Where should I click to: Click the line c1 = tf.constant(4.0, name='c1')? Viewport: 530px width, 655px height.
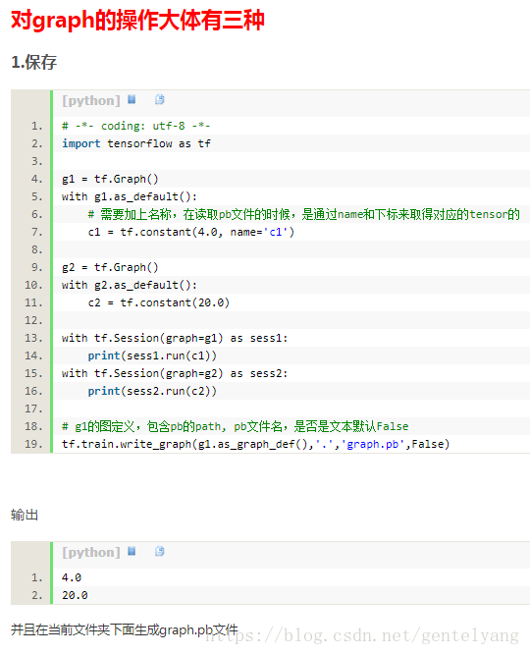190,232
